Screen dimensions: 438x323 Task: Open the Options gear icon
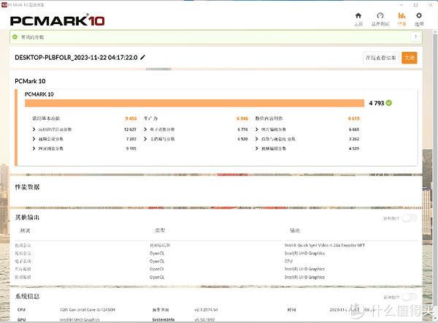click(419, 15)
